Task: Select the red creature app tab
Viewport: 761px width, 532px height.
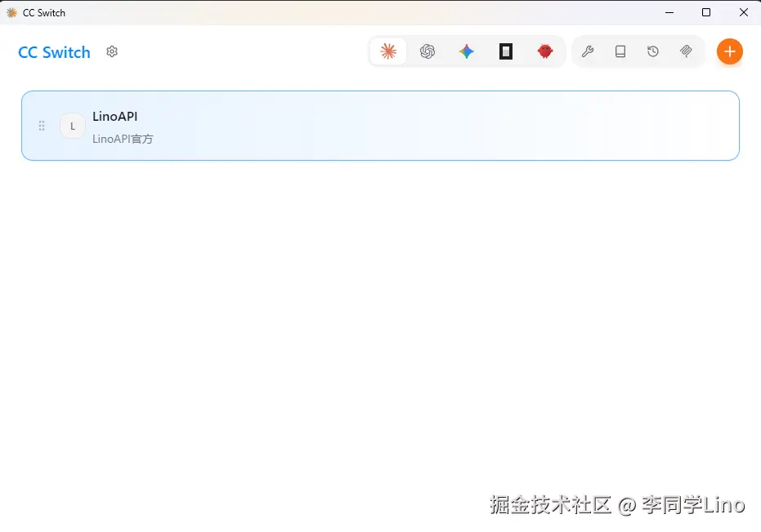Action: click(545, 51)
